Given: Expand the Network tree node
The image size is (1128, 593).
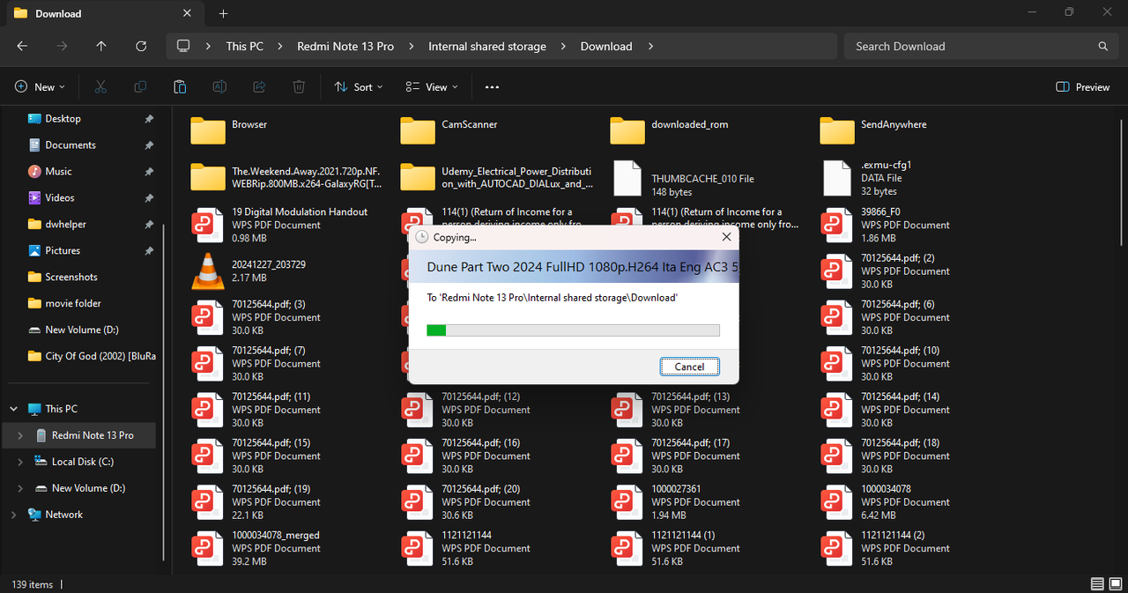Looking at the screenshot, I should (x=13, y=515).
